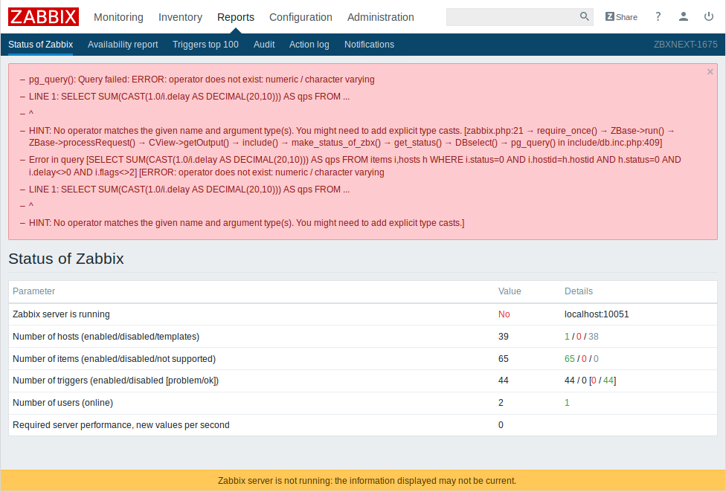
Task: Click the Value column header
Action: click(x=510, y=291)
